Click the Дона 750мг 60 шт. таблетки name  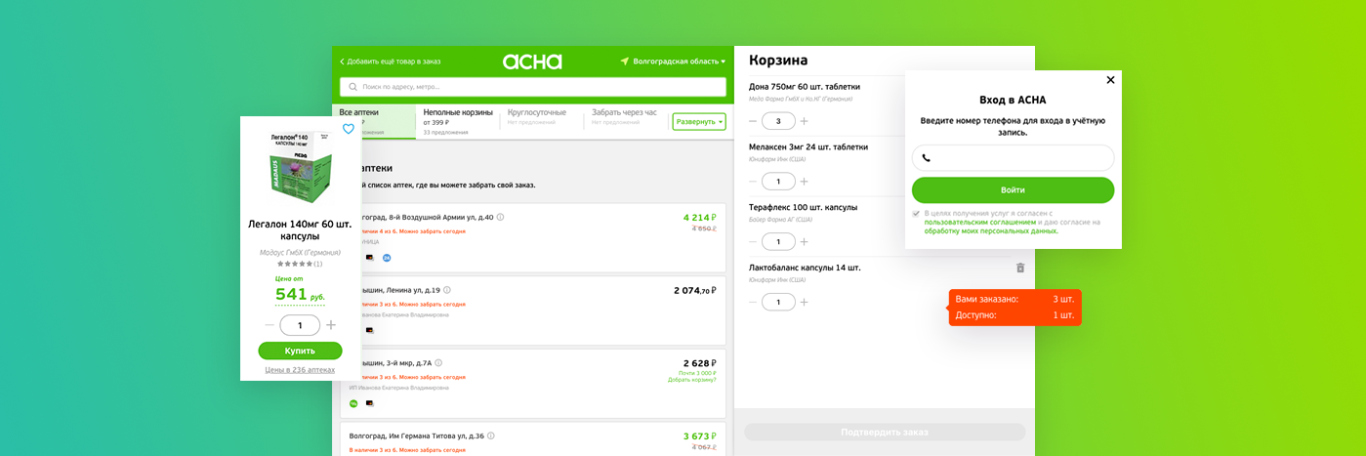coord(805,87)
